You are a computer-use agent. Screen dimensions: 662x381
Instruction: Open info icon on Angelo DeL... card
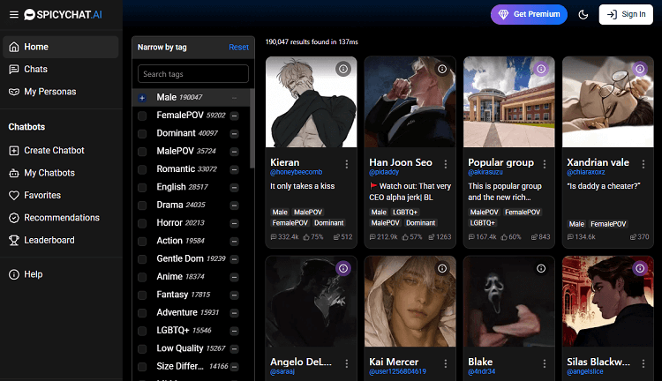pyautogui.click(x=343, y=268)
